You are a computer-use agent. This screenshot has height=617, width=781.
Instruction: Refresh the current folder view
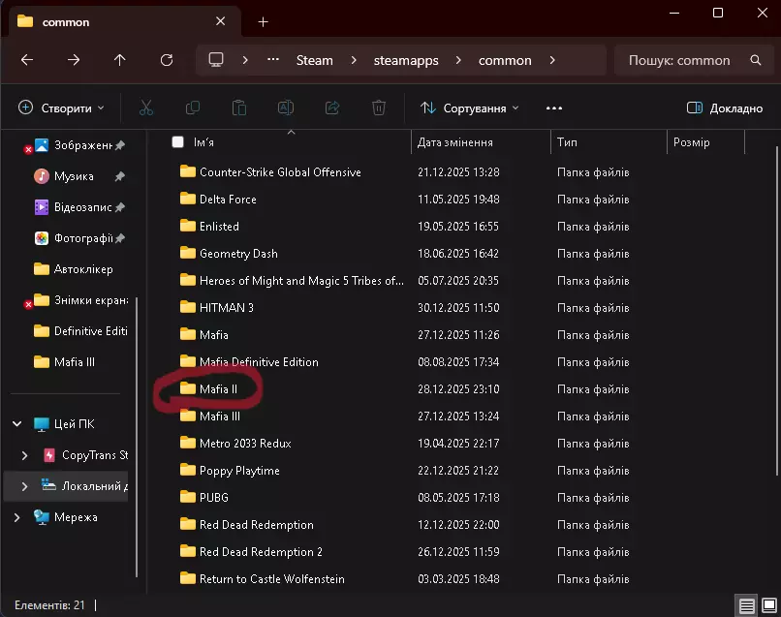pos(166,60)
